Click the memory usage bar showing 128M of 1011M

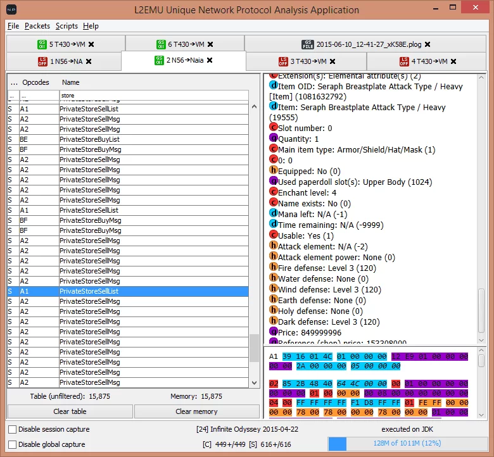[x=407, y=444]
